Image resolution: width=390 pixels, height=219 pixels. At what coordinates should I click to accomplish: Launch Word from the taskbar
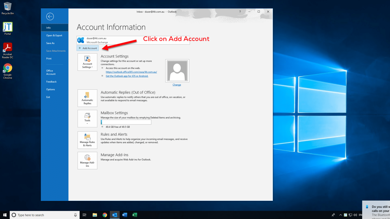(124, 215)
